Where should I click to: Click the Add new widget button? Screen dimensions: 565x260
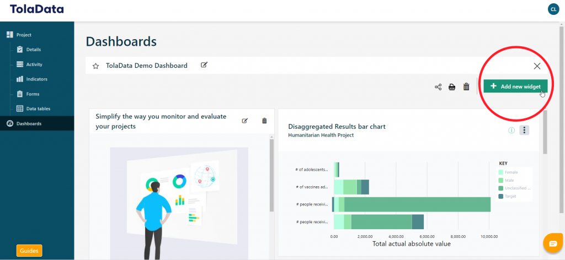pos(515,86)
